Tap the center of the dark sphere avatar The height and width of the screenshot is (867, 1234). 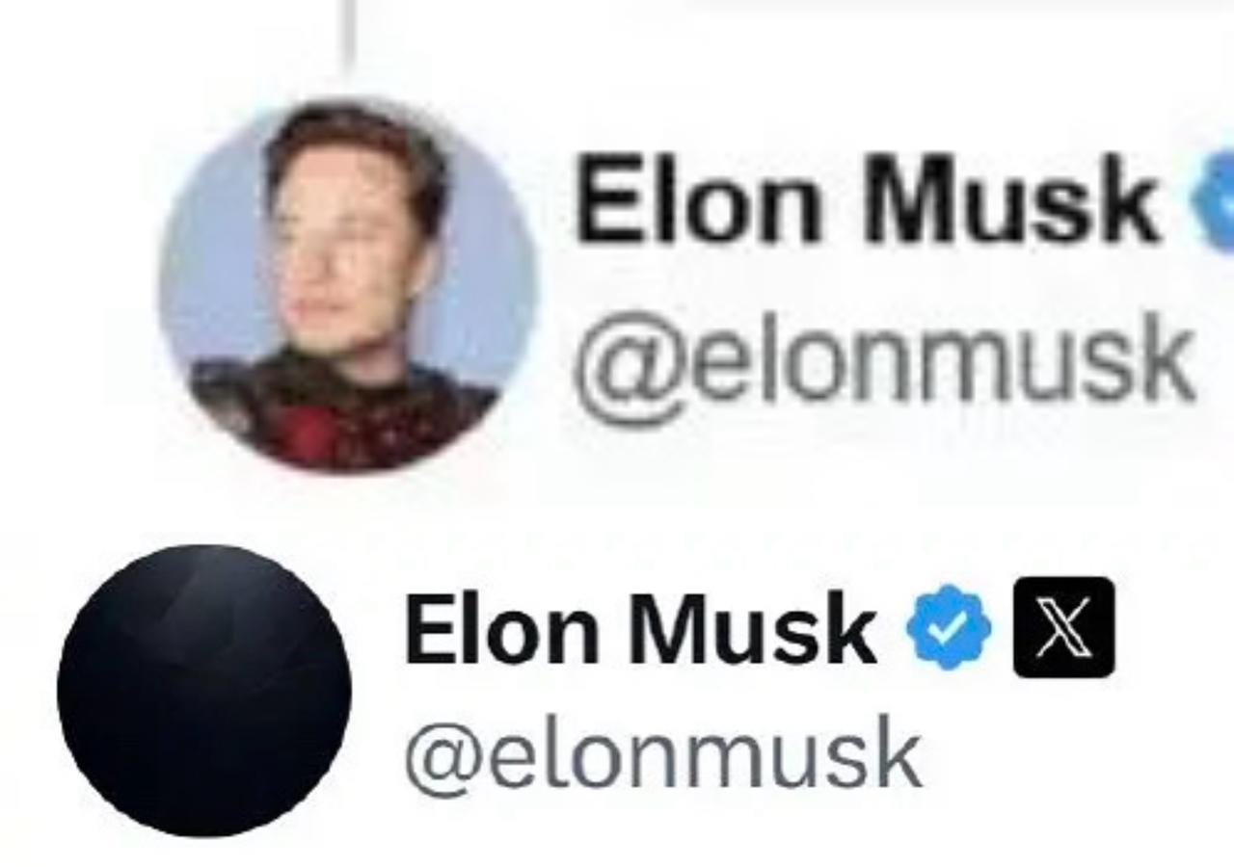(204, 690)
